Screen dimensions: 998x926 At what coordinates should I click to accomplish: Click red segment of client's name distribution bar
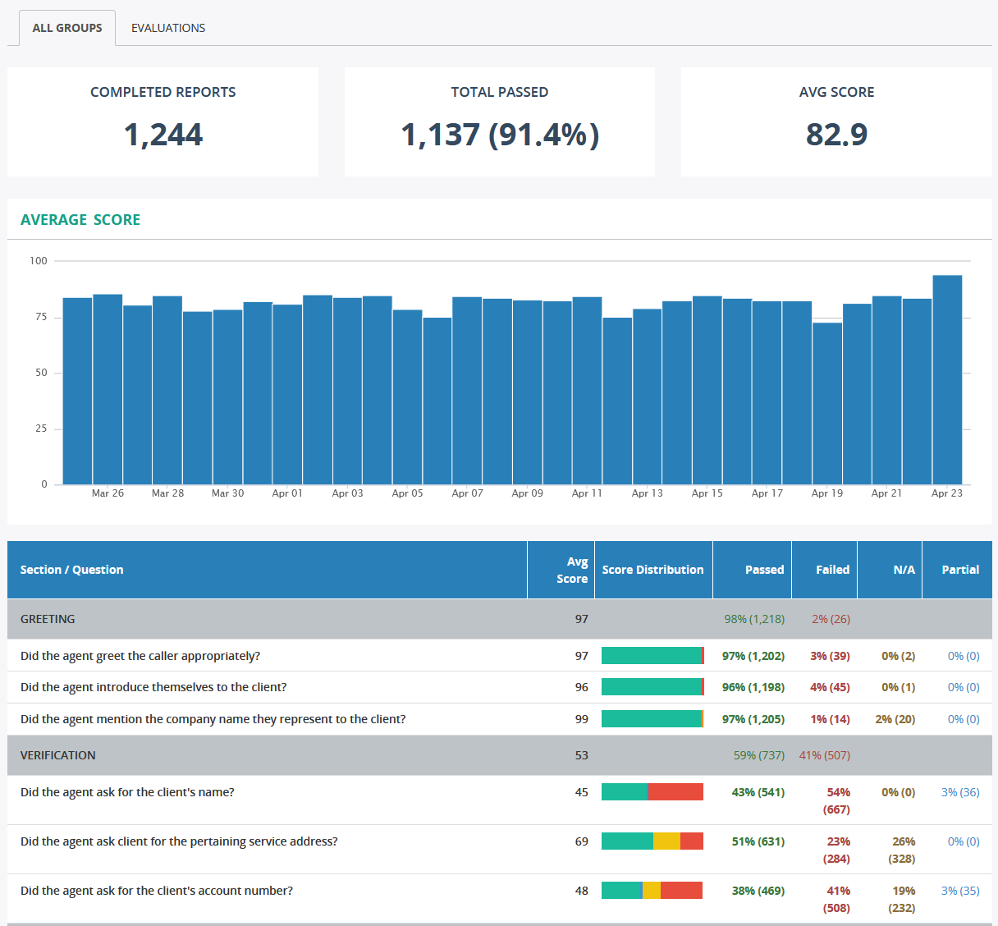click(x=675, y=792)
